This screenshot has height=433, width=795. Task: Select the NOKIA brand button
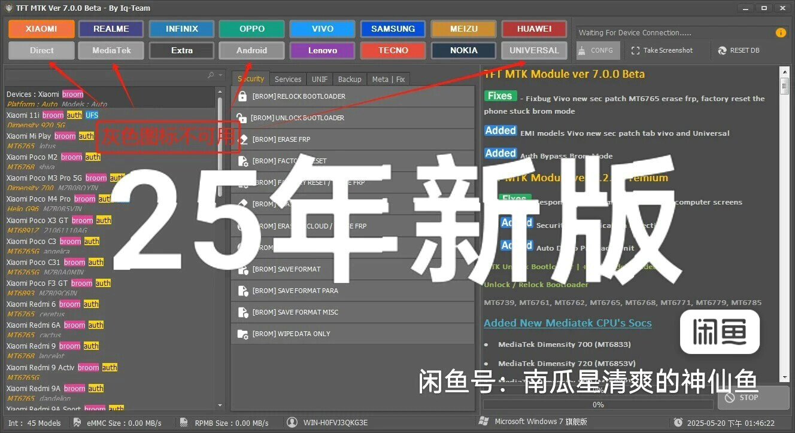point(463,50)
